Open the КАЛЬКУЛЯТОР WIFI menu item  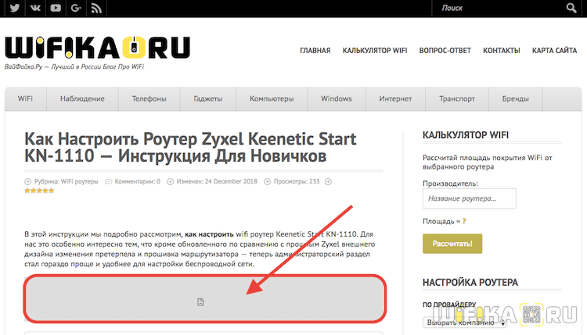click(x=375, y=51)
